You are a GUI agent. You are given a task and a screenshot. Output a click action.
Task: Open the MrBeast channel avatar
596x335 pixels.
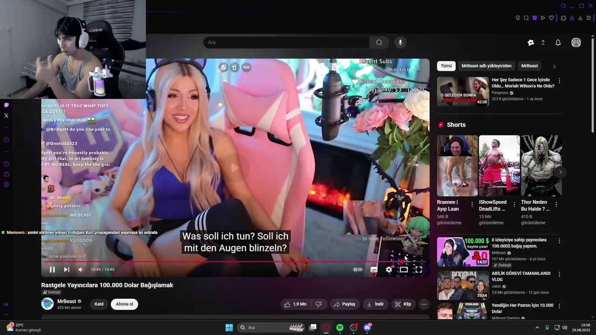pos(47,304)
